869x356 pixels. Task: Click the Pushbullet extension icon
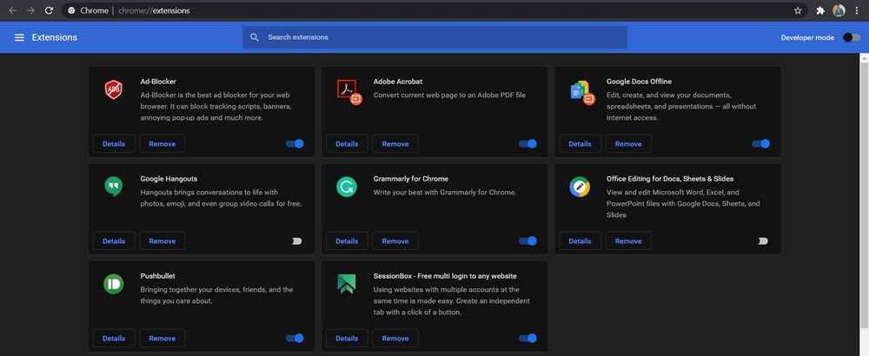(114, 284)
